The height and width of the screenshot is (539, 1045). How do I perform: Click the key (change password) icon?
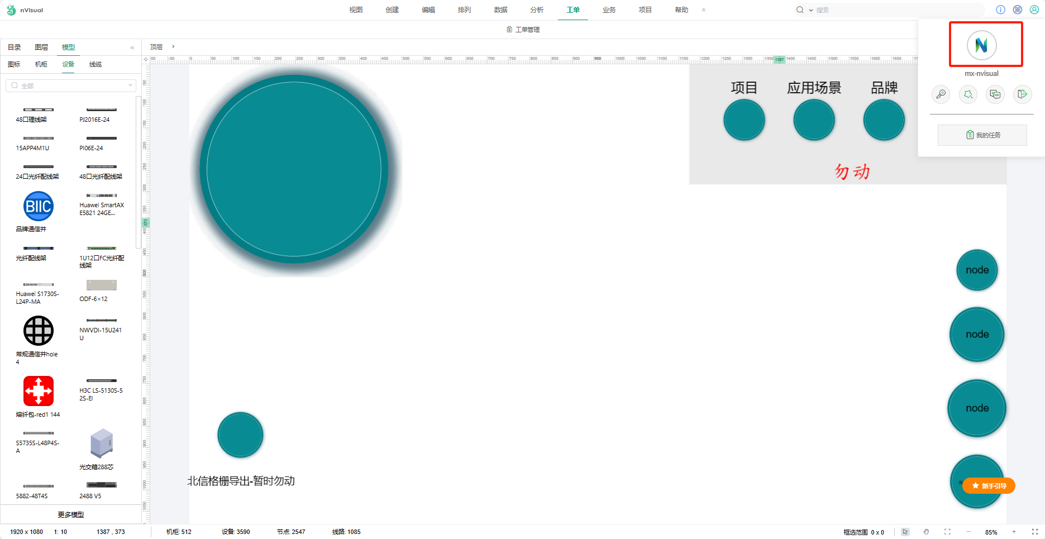[x=941, y=94]
